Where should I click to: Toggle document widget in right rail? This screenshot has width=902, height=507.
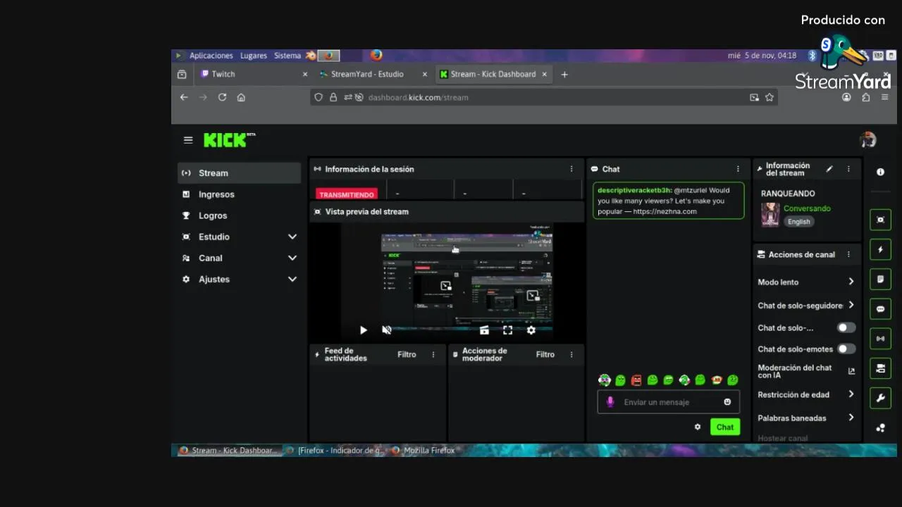coord(880,279)
